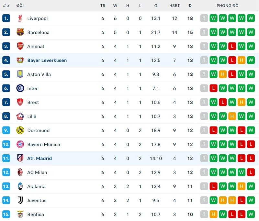Click the Inter club crest icon

click(x=20, y=88)
